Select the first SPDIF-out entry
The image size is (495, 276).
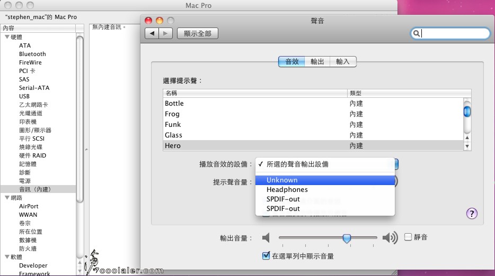point(325,199)
